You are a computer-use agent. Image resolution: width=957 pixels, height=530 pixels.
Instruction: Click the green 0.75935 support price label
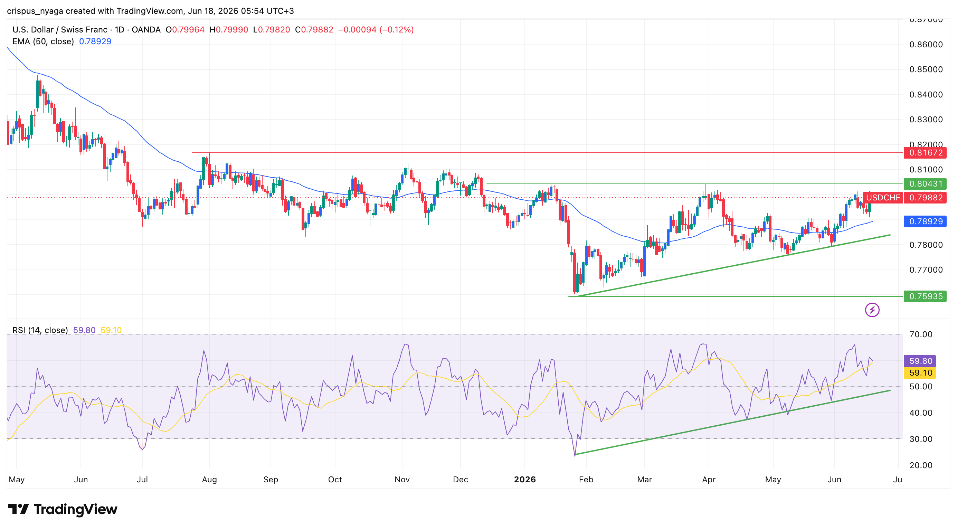pyautogui.click(x=925, y=296)
